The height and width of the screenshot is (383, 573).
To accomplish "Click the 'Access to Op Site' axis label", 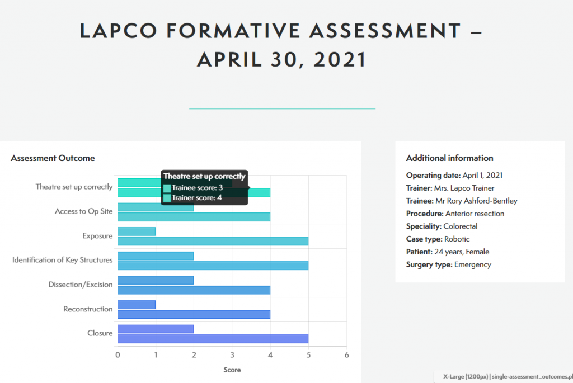I will pyautogui.click(x=84, y=211).
